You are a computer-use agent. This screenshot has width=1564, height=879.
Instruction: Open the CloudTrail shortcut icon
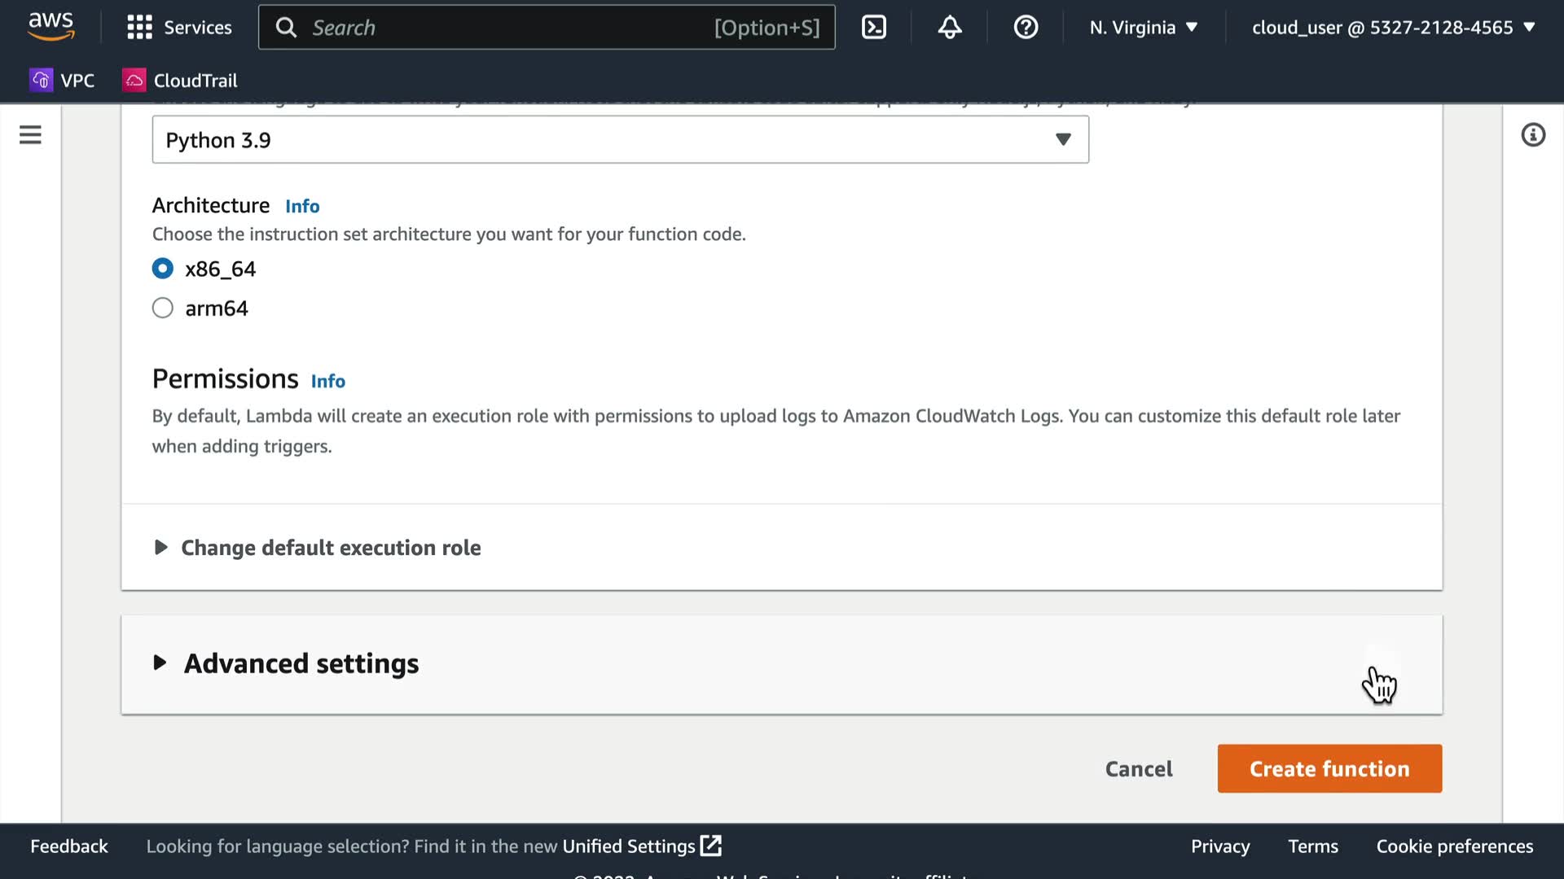[134, 80]
